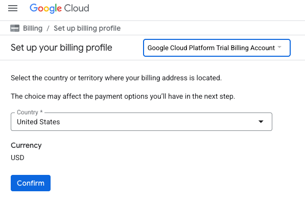305x202 pixels.
Task: Open the Trial Billing Account selector
Action: [x=217, y=48]
